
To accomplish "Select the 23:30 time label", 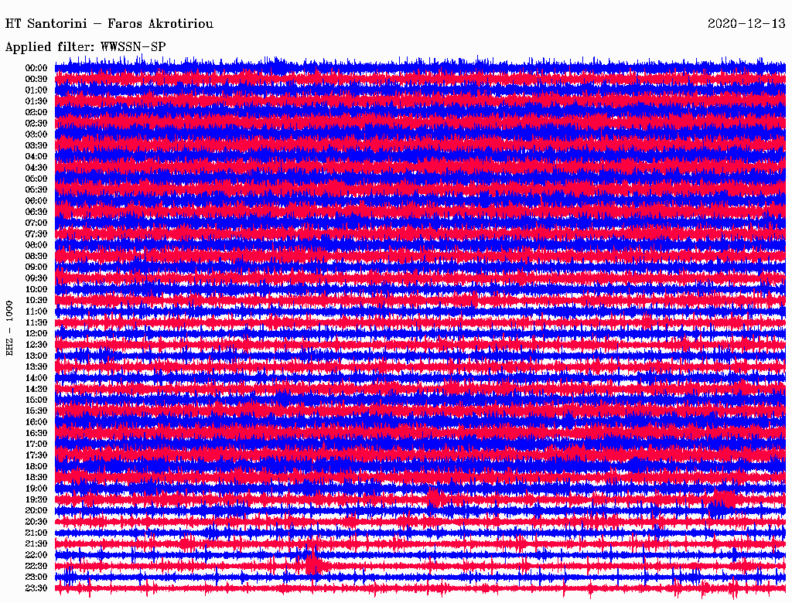I will [36, 588].
